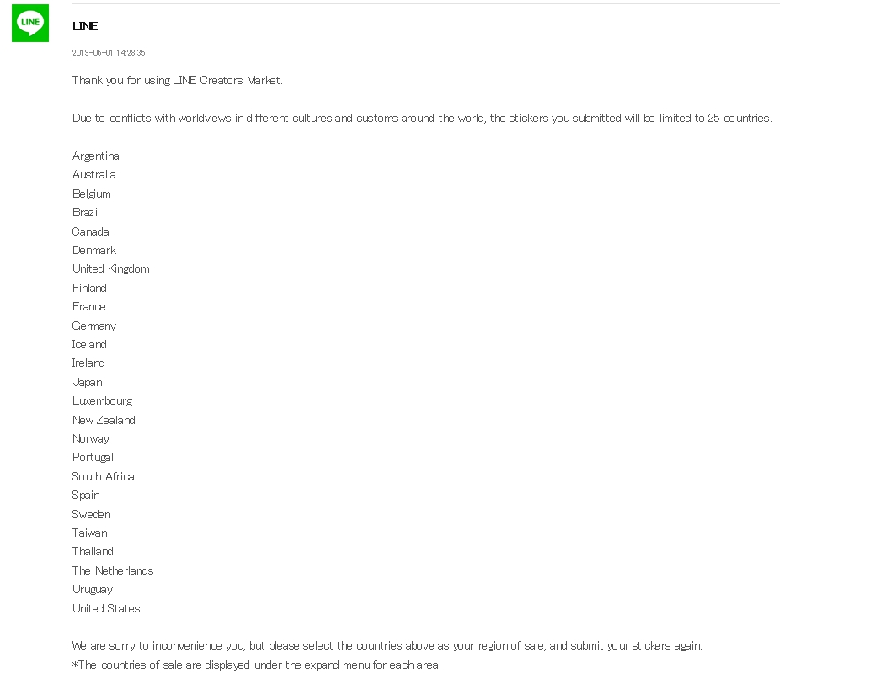Click the message timestamp 2019-06-01
This screenshot has height=684, width=881.
pyautogui.click(x=109, y=53)
